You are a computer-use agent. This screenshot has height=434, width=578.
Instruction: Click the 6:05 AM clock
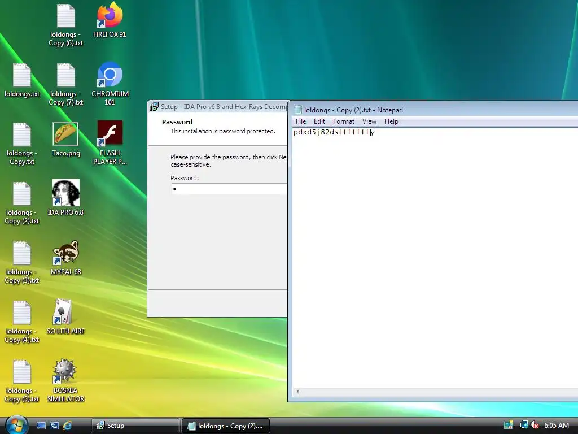(556, 425)
